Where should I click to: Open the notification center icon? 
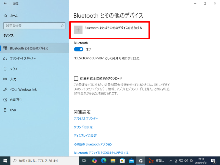[x=213, y=161]
